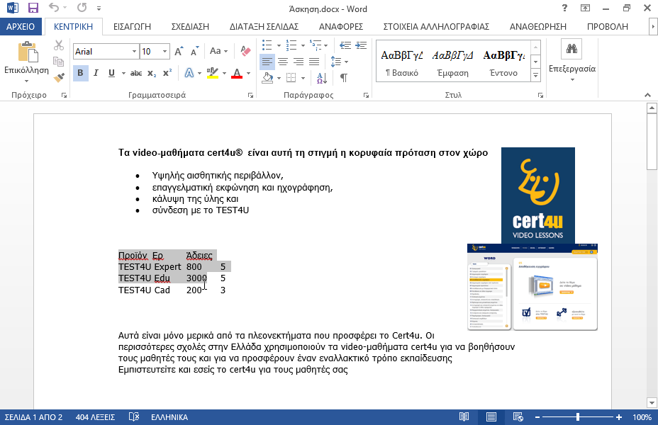
Task: Expand the font color dropdown arrow
Action: point(248,73)
